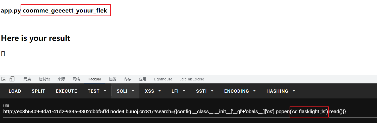Screen dimensions: 377x123
Task: Open the ENCODING dropdown menu
Action: click(239, 91)
